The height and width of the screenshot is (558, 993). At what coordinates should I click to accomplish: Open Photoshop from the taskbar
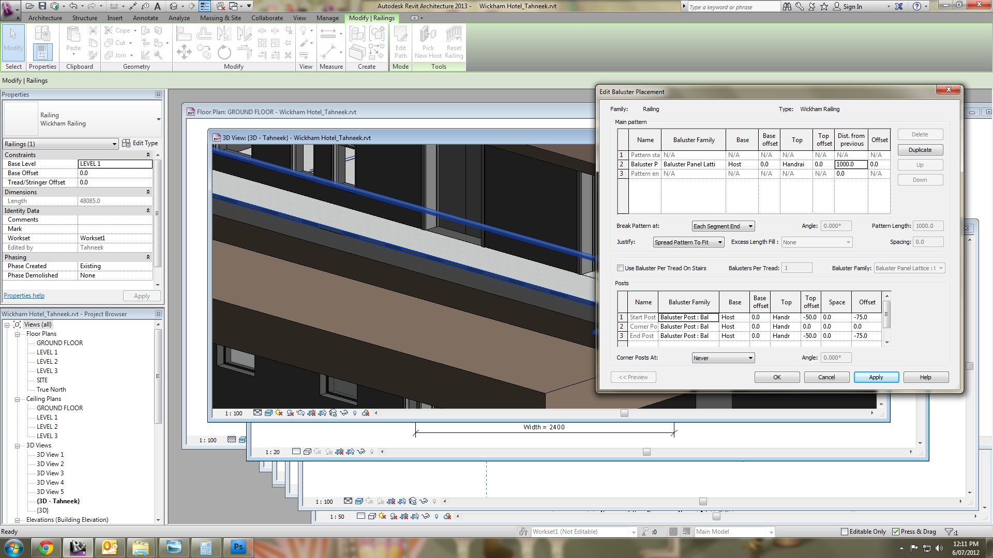(238, 547)
